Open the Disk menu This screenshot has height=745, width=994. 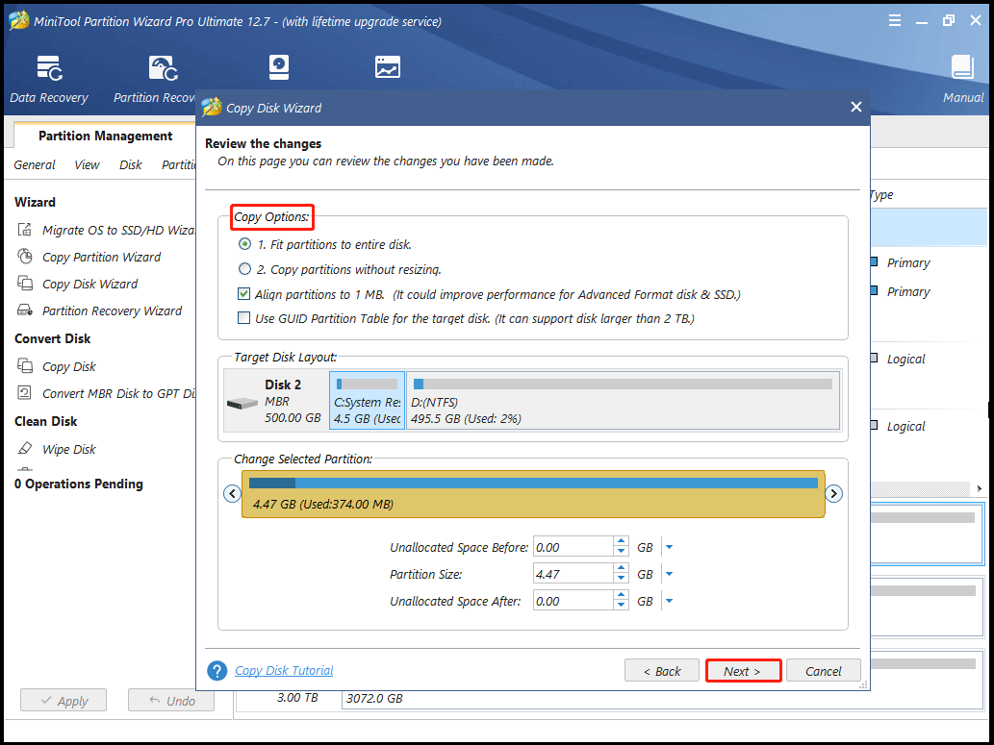coord(131,164)
